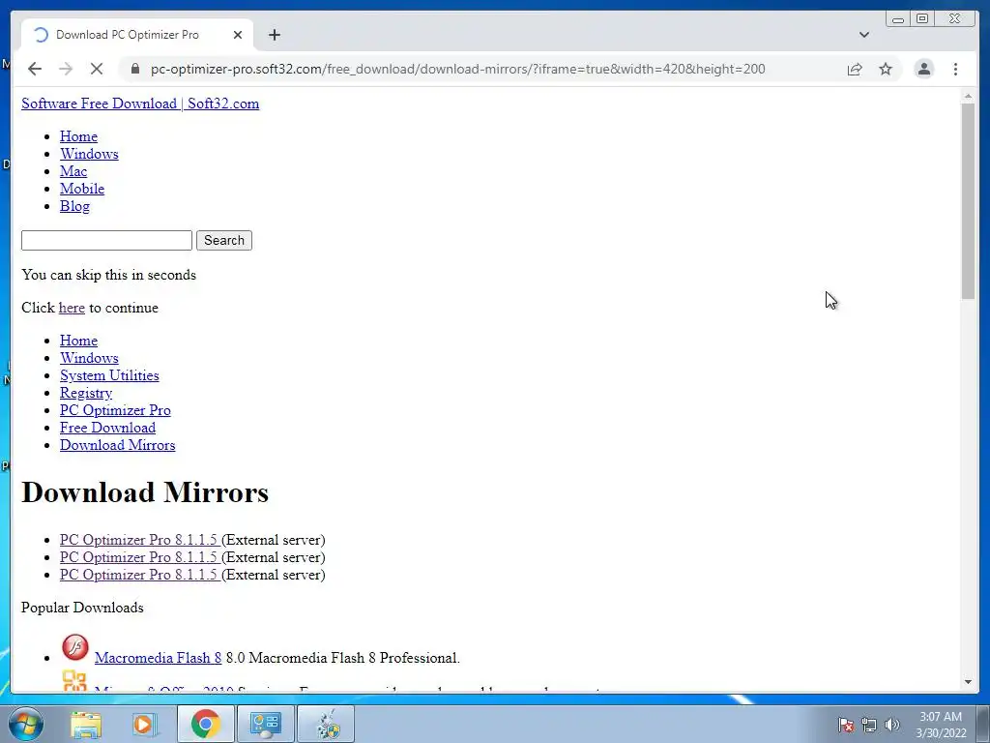990x743 pixels.
Task: Open the control panel taskbar icon
Action: [x=265, y=724]
